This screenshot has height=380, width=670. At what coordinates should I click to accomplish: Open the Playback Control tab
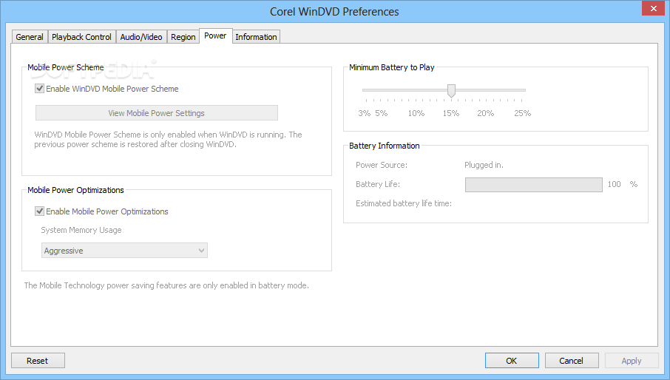(x=81, y=37)
